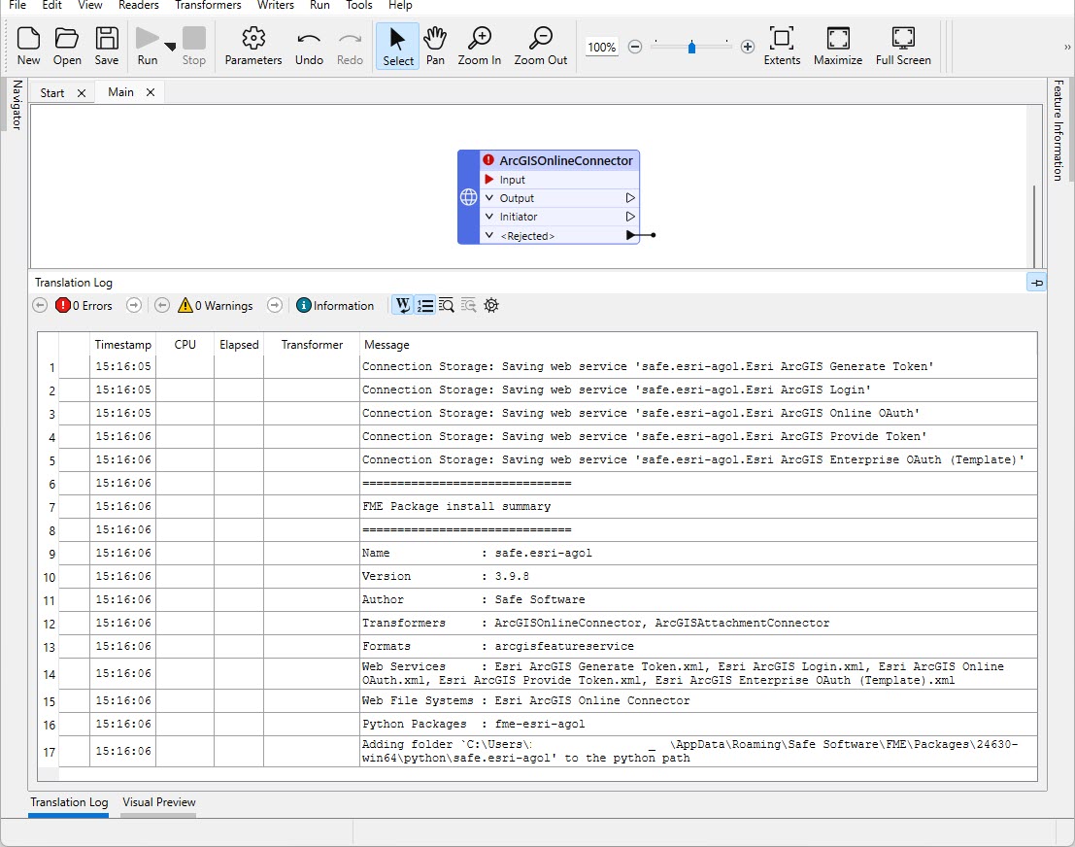Choose the Zoom In tool
The width and height of the screenshot is (1075, 847).
pyautogui.click(x=479, y=46)
